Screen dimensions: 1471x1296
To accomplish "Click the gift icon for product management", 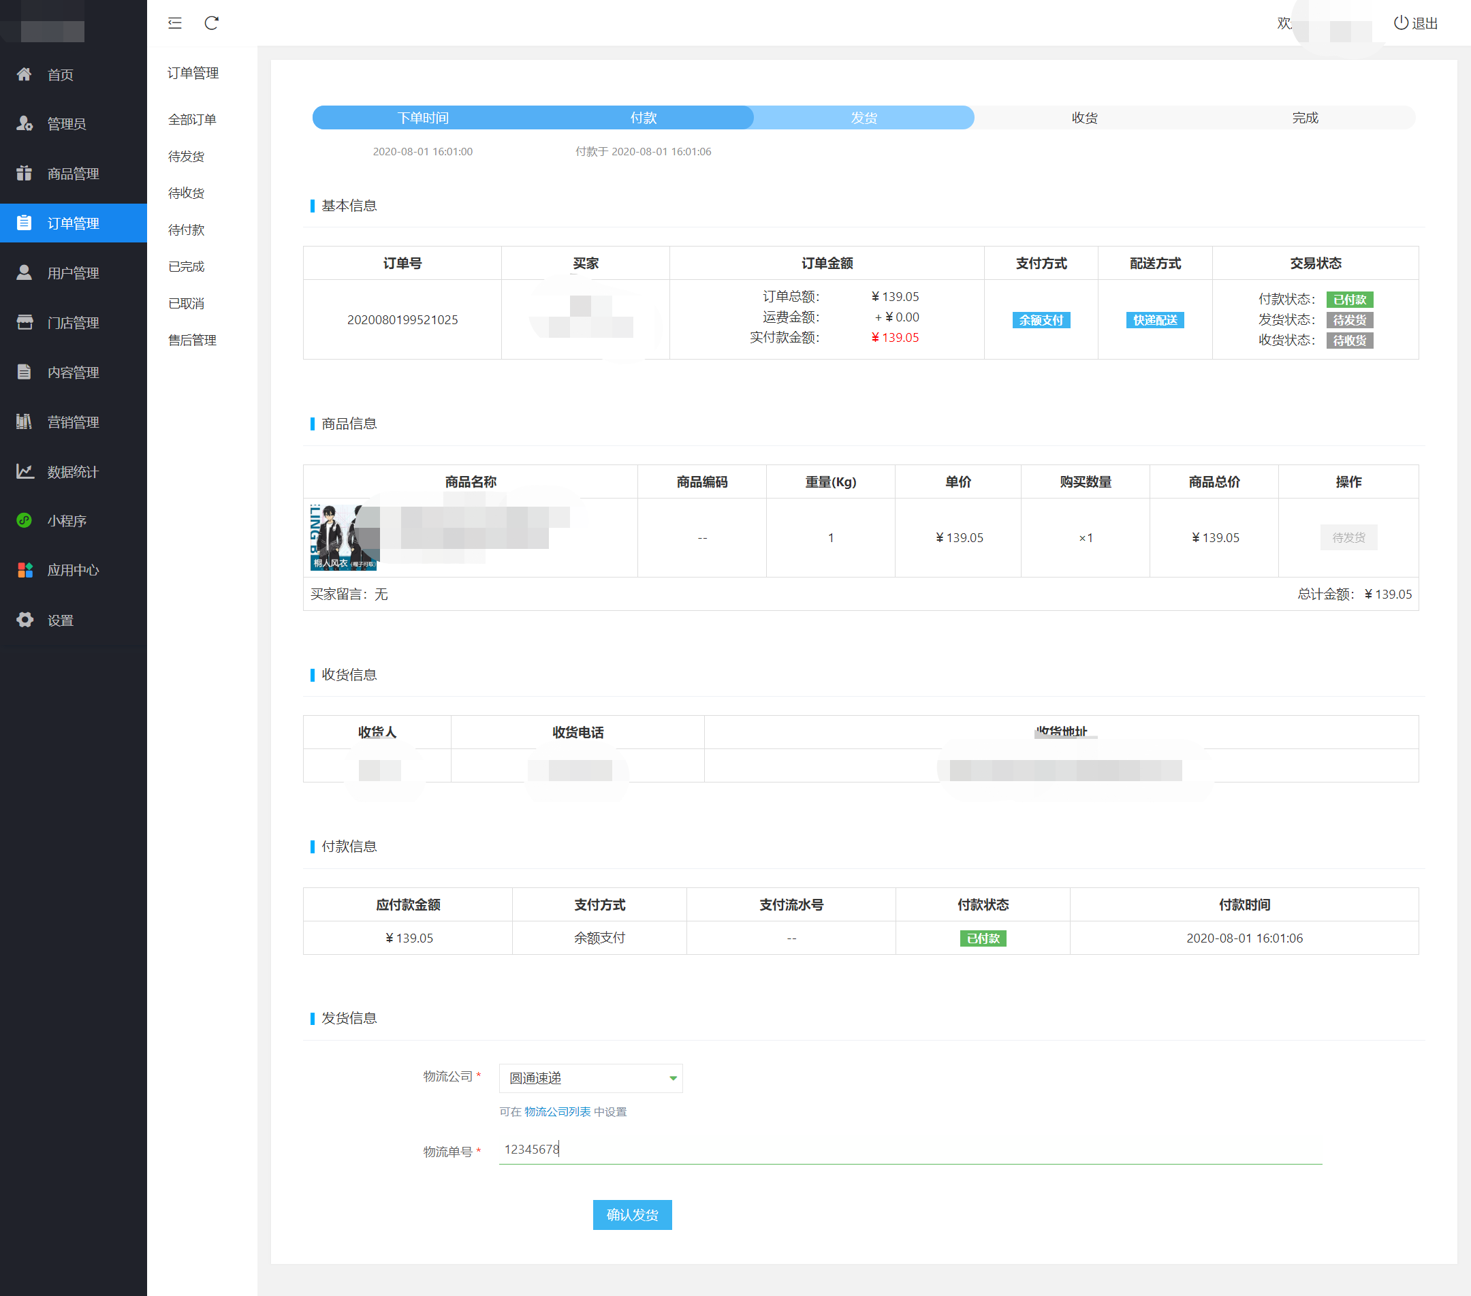I will [25, 174].
